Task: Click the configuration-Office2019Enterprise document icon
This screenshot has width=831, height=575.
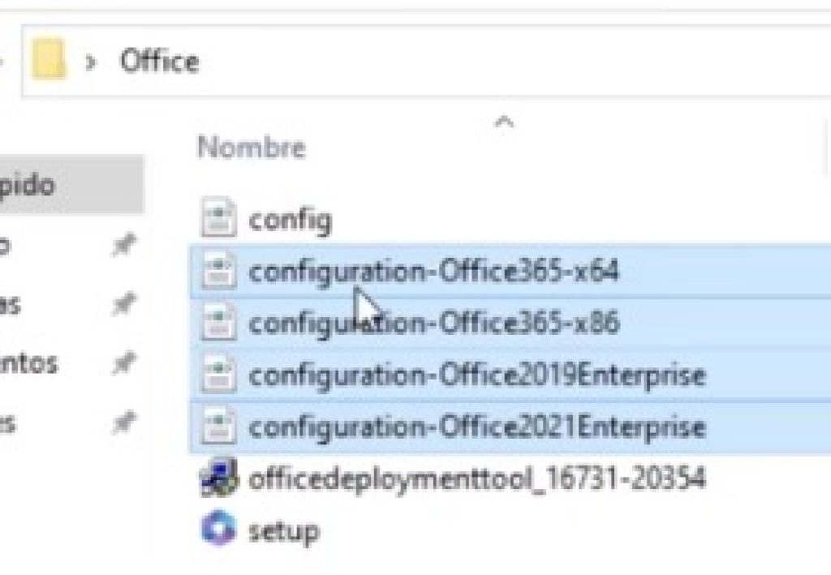Action: tap(216, 375)
